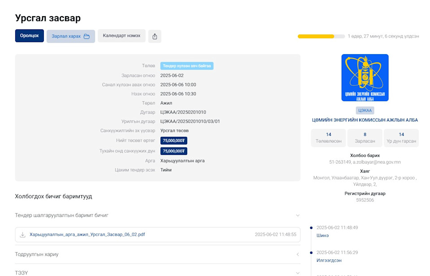Open Харьцуулалтын_арга_ажил_Урсгал_Засвар_06_02.pdf file link
Screen dimensions: 430x276
coord(87,234)
